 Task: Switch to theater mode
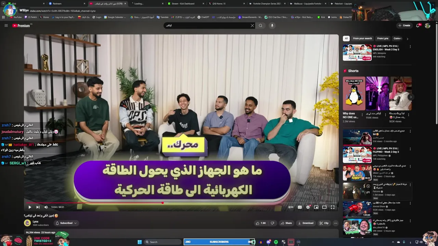[324, 207]
